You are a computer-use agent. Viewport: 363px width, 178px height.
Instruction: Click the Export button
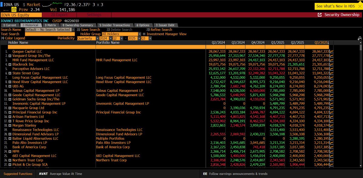[x=59, y=15]
